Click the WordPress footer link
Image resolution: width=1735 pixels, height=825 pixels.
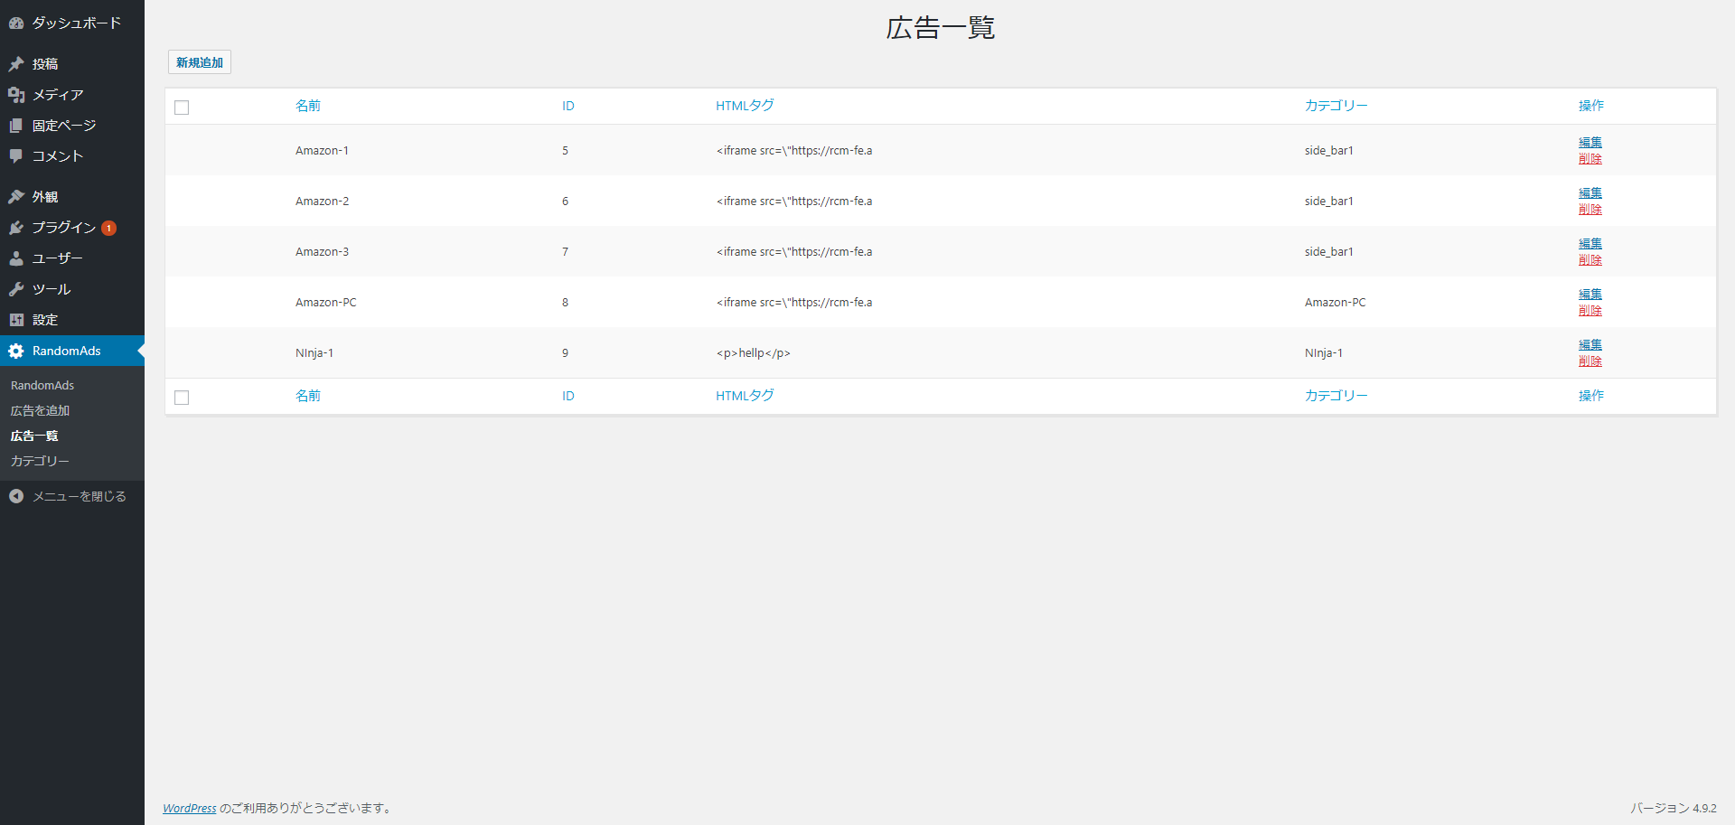[190, 808]
